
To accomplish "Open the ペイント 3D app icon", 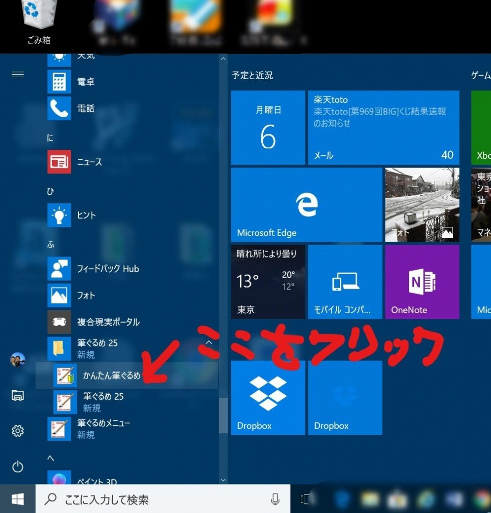I will click(x=59, y=477).
